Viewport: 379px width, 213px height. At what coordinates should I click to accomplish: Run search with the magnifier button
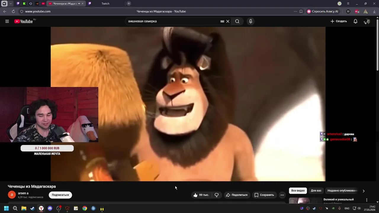[x=237, y=21]
